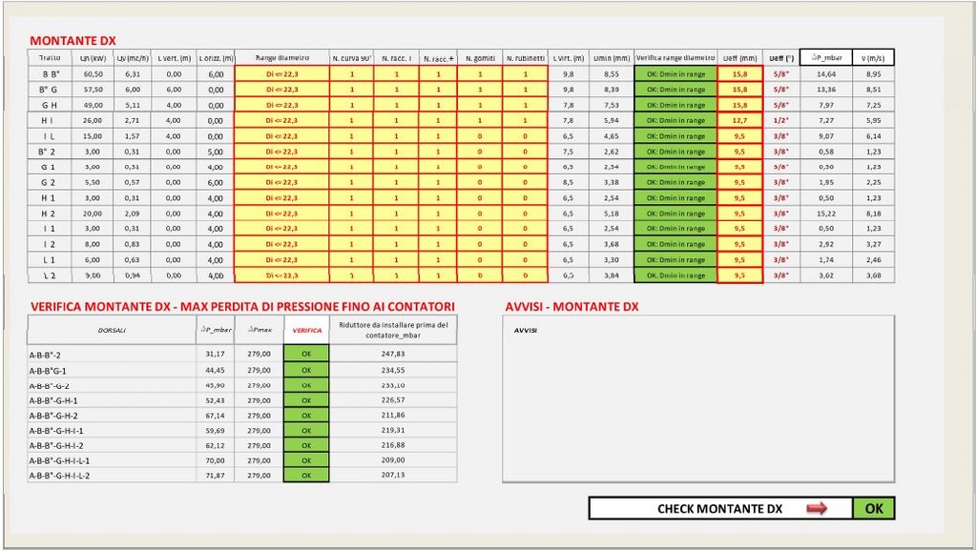Click the reducer value 247,83 in the lower table
The width and height of the screenshot is (977, 550).
tap(392, 354)
